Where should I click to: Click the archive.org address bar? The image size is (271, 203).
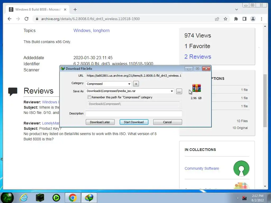pyautogui.click(x=121, y=19)
